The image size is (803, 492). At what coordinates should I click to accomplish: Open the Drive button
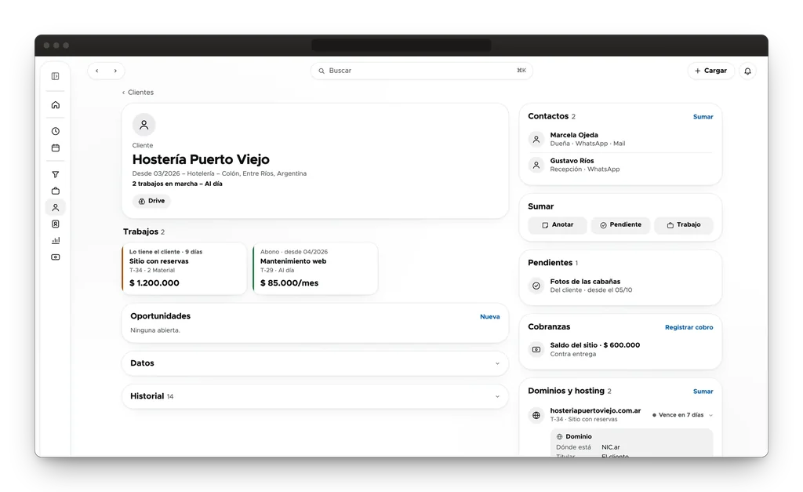click(151, 201)
